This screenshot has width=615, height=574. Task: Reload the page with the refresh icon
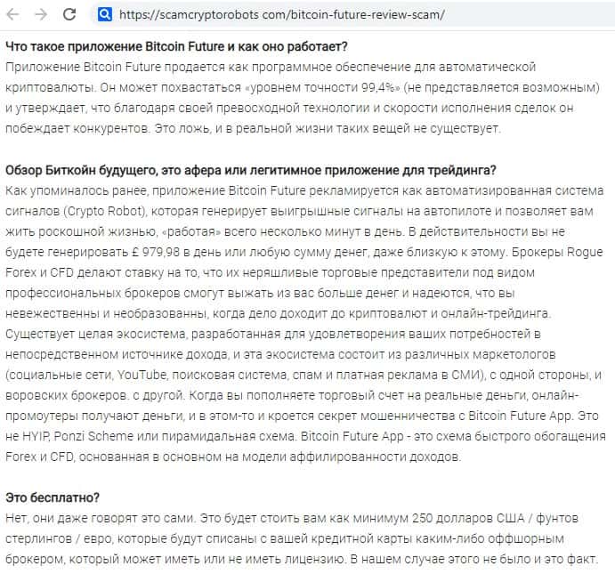69,14
